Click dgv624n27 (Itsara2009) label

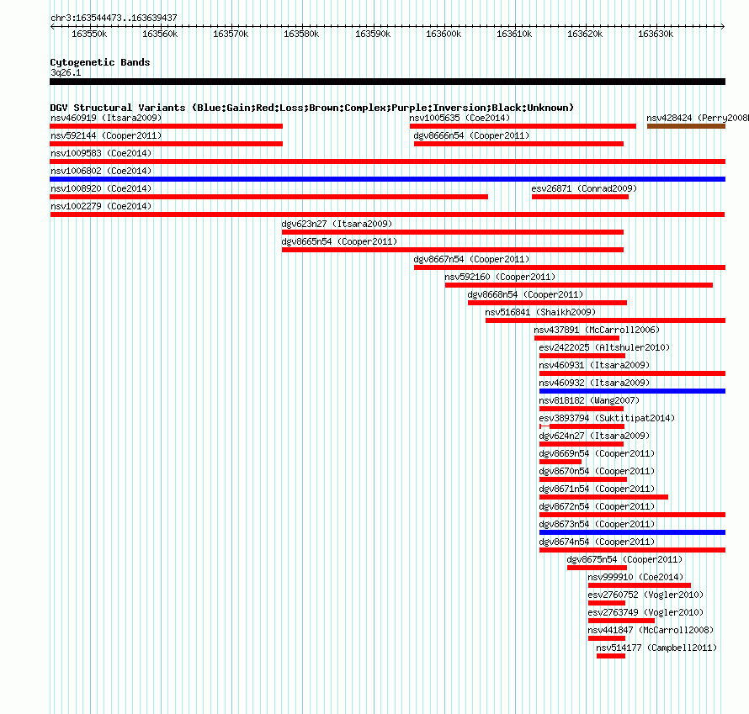pos(594,436)
